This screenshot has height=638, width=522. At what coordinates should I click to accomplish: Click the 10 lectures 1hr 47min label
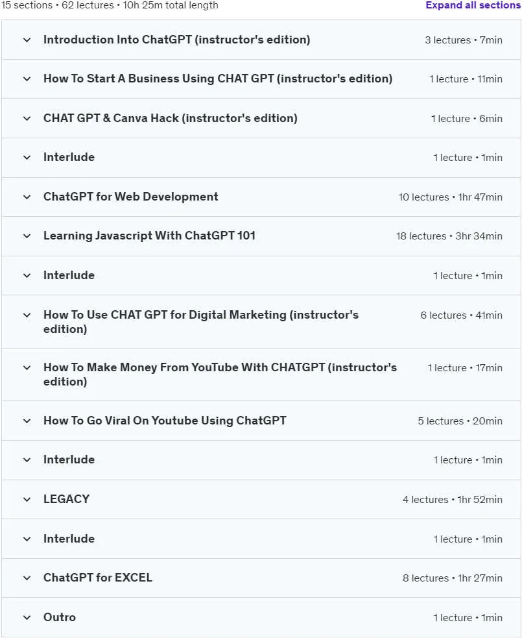[451, 197]
